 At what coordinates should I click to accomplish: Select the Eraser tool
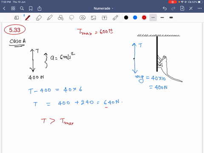coord(39,18)
